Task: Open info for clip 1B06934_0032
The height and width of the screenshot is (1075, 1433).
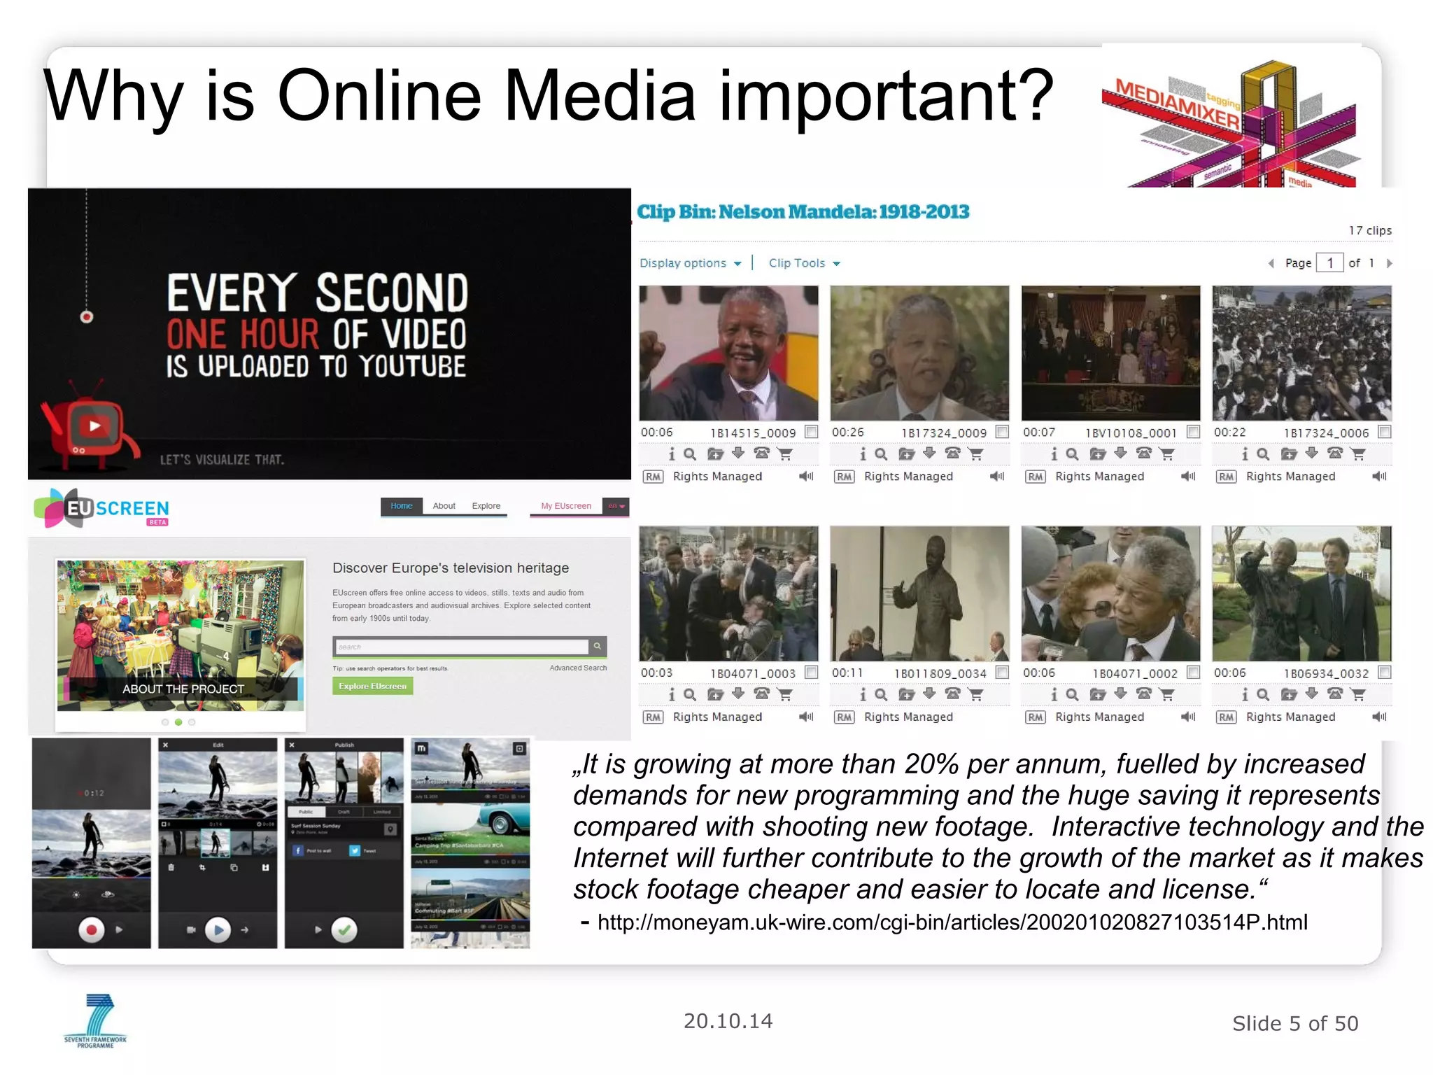Action: point(1245,694)
